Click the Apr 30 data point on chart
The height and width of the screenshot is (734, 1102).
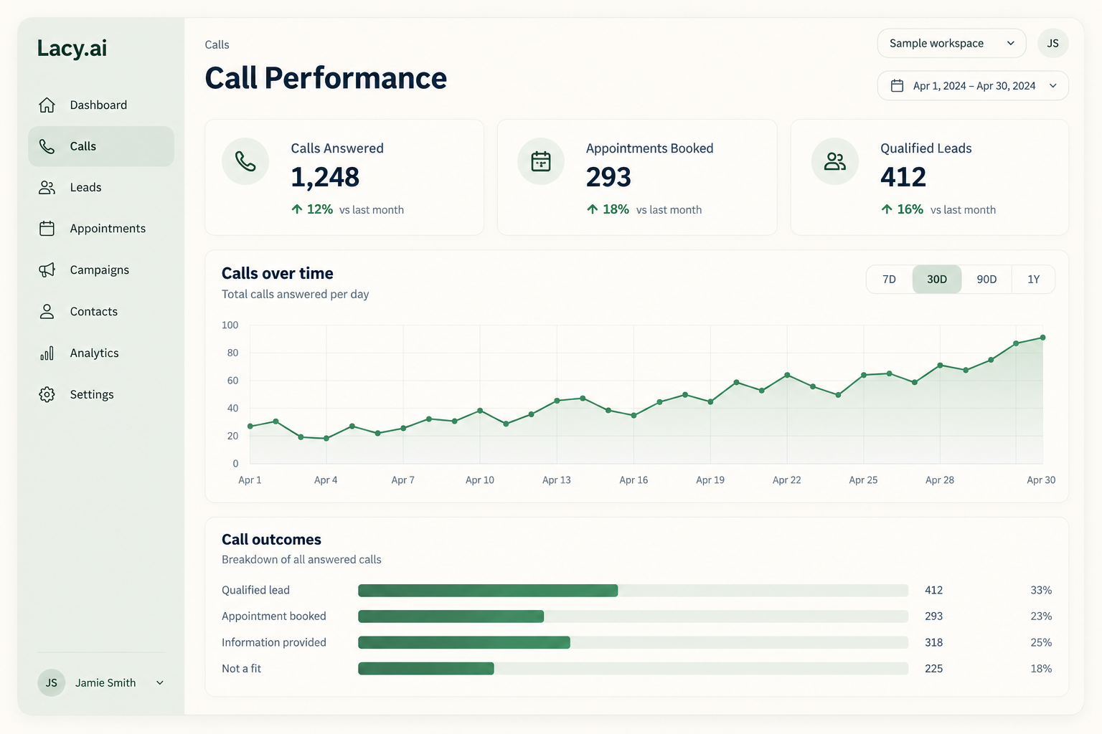(x=1042, y=338)
